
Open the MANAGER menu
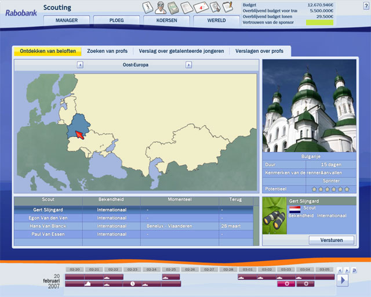point(67,20)
